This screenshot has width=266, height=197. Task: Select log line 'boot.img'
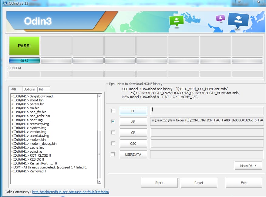(x=27, y=120)
